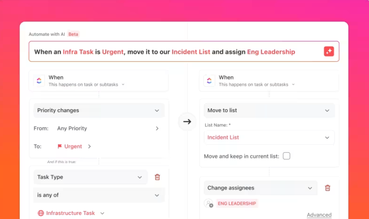The height and width of the screenshot is (219, 369).
Task: Delete the Task Type condition
Action: click(157, 177)
